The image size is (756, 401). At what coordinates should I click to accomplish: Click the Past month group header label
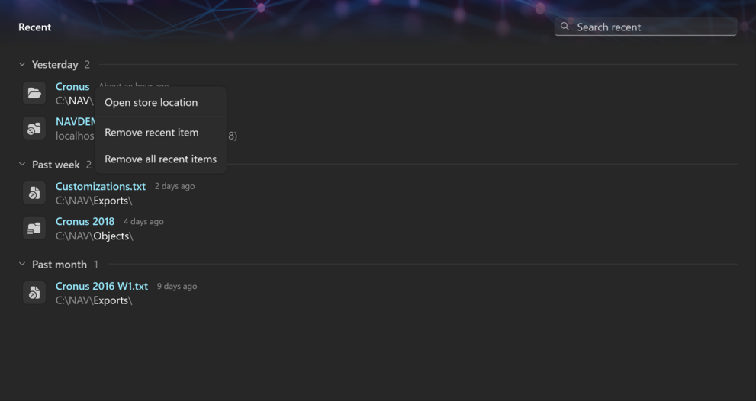pyautogui.click(x=60, y=265)
